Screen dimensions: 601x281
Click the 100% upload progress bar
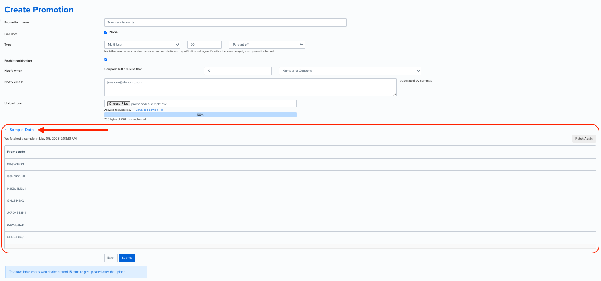200,115
